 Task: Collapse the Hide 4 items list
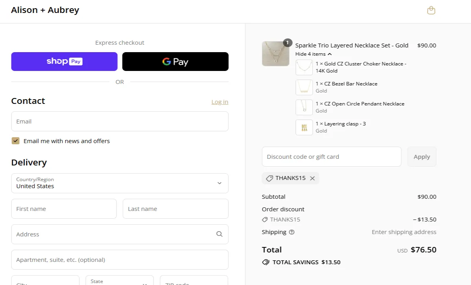tap(312, 54)
